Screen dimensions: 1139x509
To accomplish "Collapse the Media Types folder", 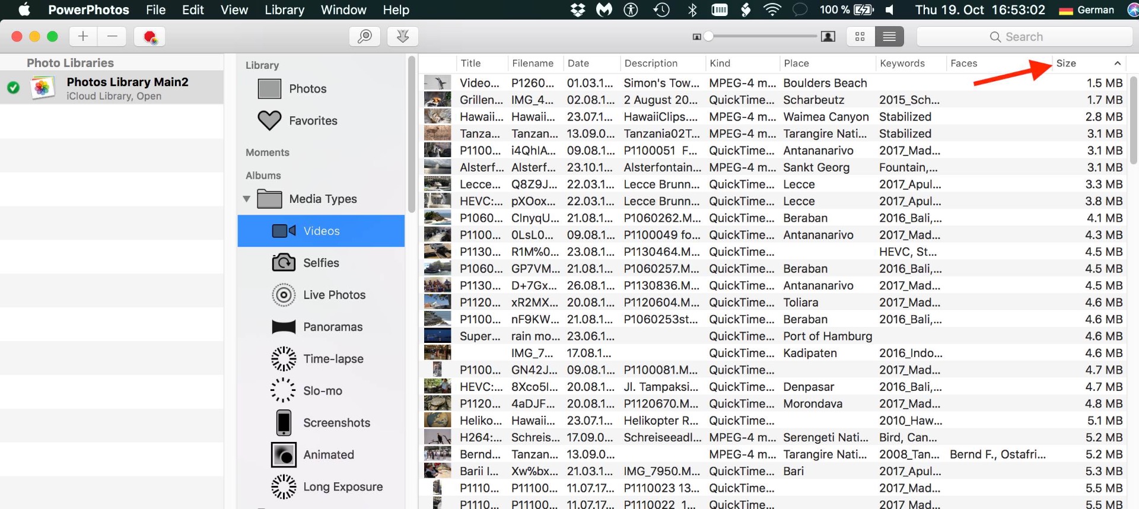I will pos(246,199).
